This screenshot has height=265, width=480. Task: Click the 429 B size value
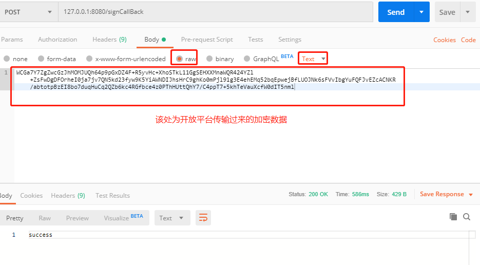(x=399, y=194)
